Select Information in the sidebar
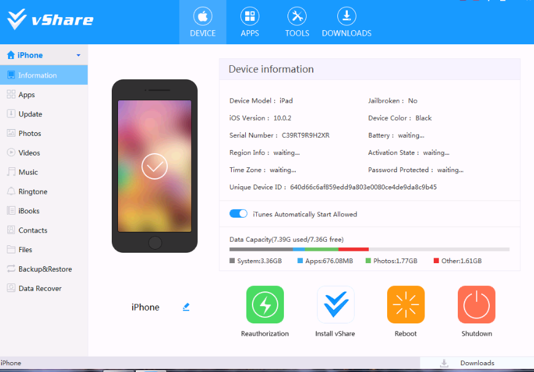 (x=44, y=75)
